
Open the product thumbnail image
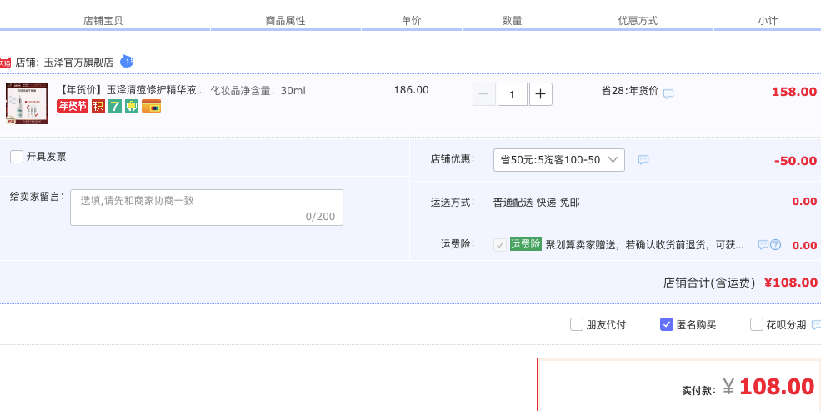tap(27, 103)
